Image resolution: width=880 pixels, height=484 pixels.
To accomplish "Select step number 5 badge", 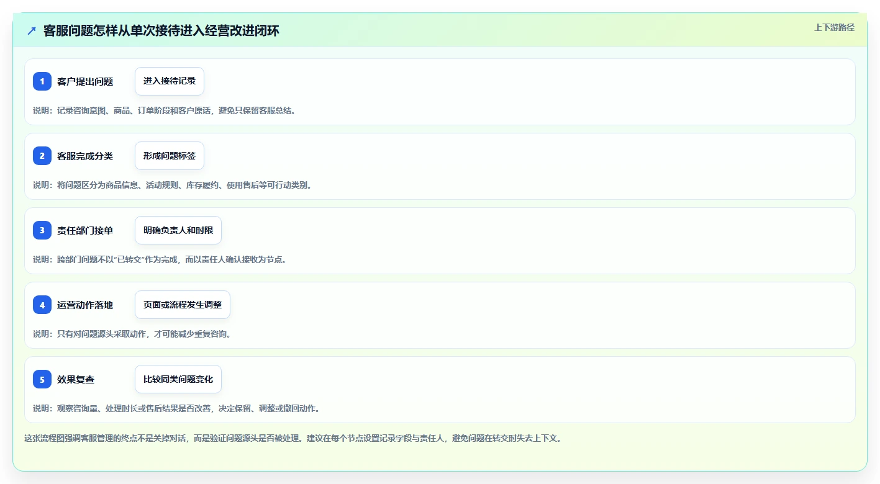I will (x=42, y=379).
